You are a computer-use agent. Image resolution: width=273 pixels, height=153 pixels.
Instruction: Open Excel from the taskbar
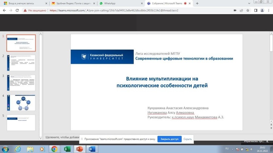[x=67, y=149]
